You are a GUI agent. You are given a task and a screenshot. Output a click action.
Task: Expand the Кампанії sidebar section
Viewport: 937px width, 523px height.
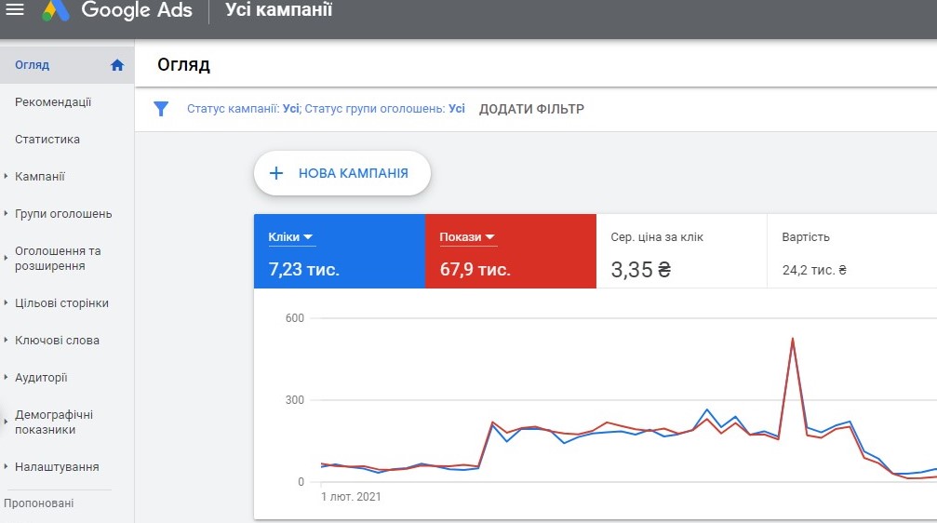7,177
